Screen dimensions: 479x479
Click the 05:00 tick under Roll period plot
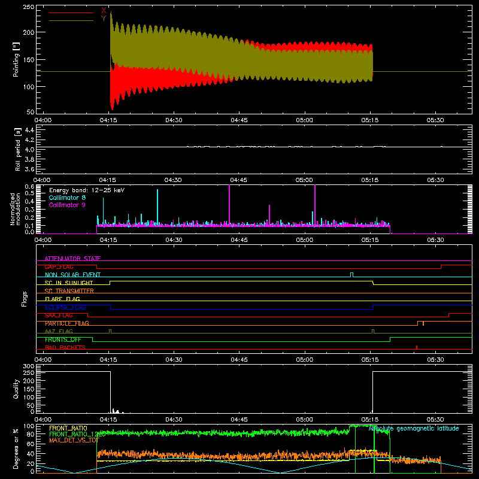pyautogui.click(x=304, y=180)
